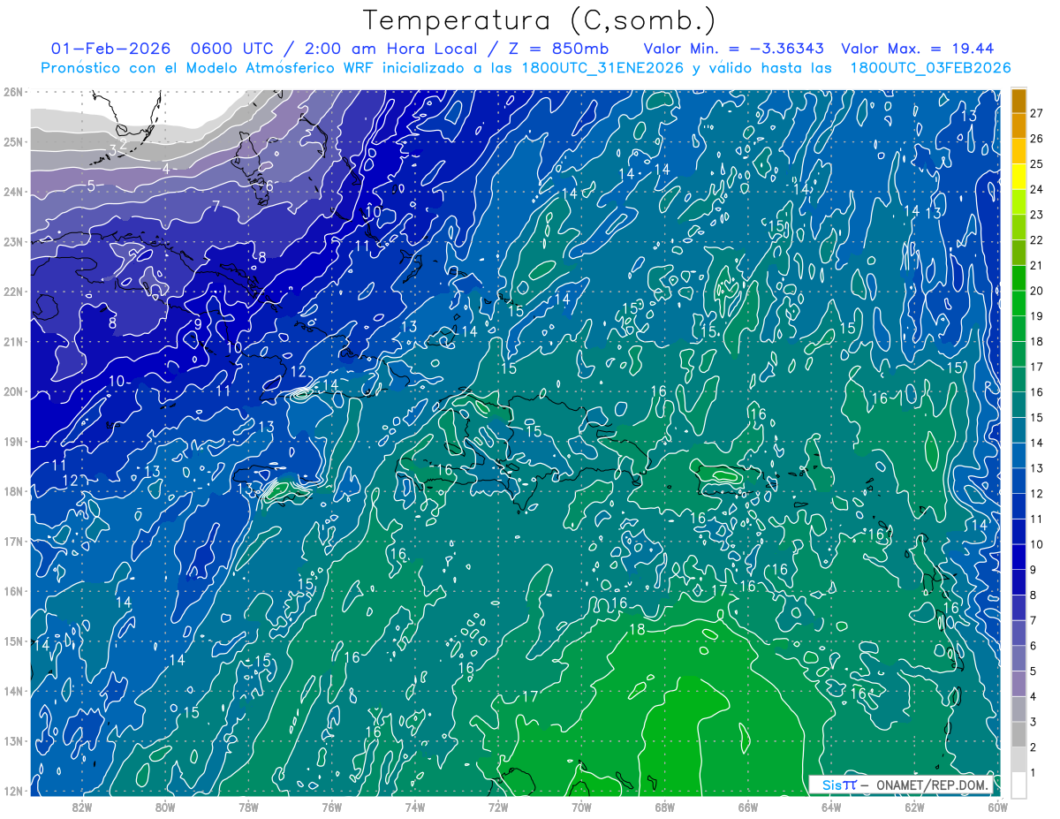Click the longitude axis label "82W"
1060x819 pixels.
(x=82, y=807)
